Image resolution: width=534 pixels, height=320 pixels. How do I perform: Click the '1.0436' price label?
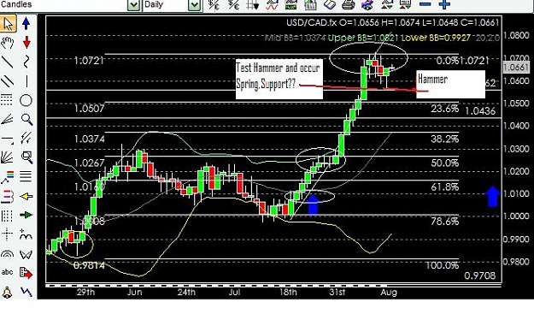(480, 111)
